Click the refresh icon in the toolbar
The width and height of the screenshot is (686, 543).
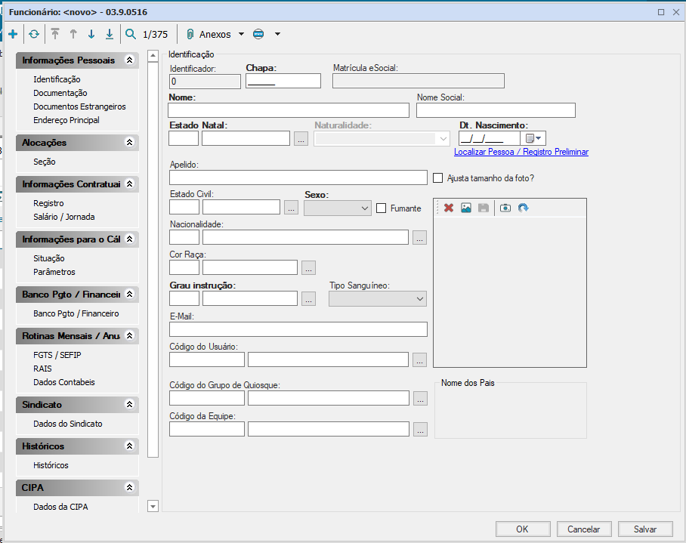click(34, 34)
